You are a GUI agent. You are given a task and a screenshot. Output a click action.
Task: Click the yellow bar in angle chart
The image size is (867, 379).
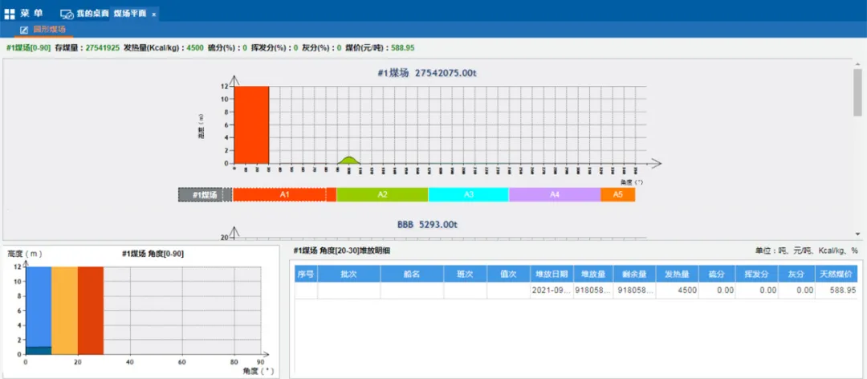(x=64, y=309)
